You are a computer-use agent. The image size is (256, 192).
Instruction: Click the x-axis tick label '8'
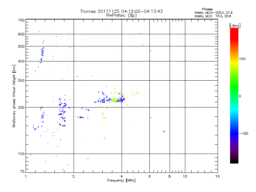click(170, 176)
